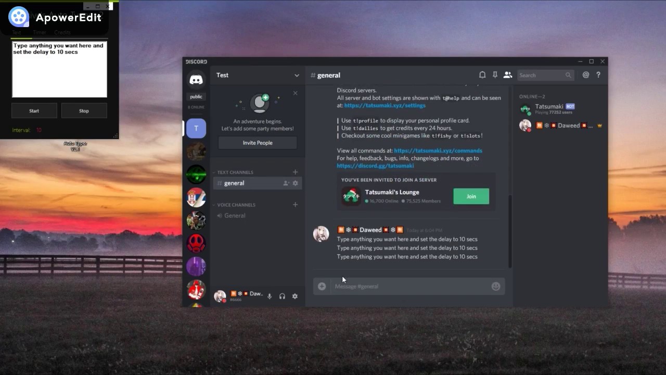The image size is (666, 375).
Task: Open recent mentions at-sign icon
Action: pos(586,75)
